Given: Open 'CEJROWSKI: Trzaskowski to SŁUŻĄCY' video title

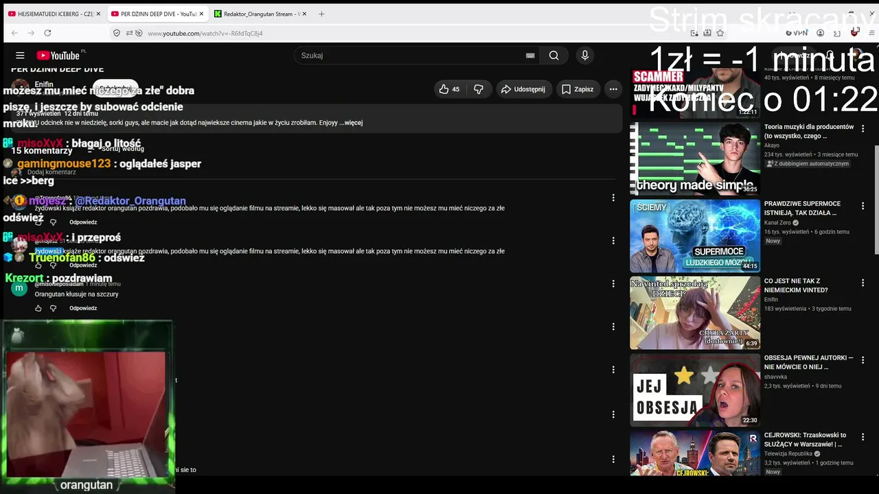Looking at the screenshot, I should pyautogui.click(x=805, y=440).
